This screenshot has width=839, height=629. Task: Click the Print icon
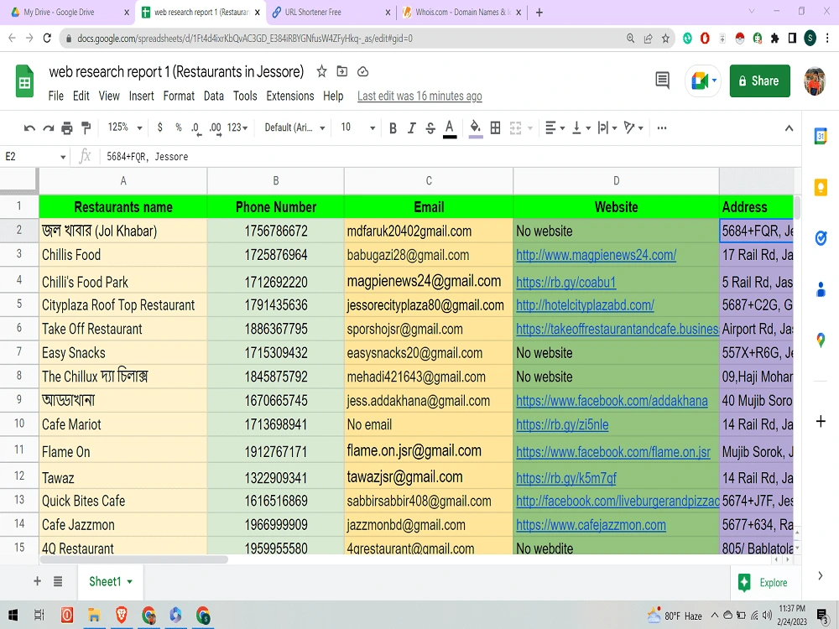67,127
